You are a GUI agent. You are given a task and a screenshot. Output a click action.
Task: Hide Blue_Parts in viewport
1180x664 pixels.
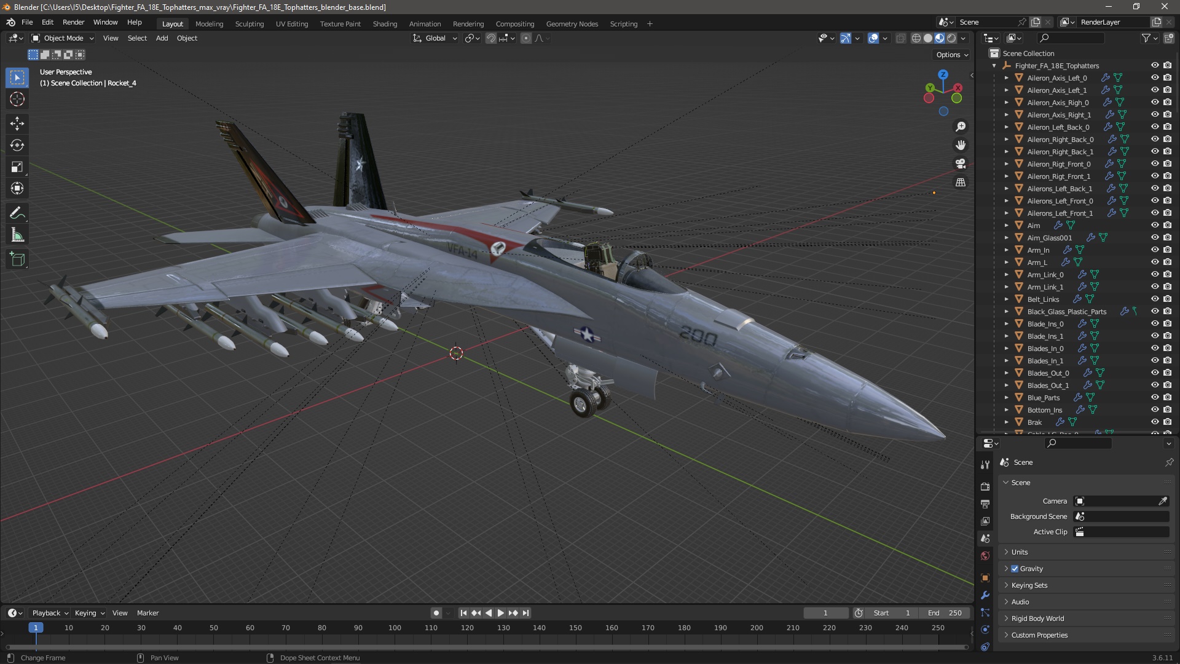pyautogui.click(x=1155, y=397)
